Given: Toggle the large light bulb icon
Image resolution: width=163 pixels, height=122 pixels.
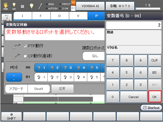Looking at the screenshot, I should coord(32,6).
